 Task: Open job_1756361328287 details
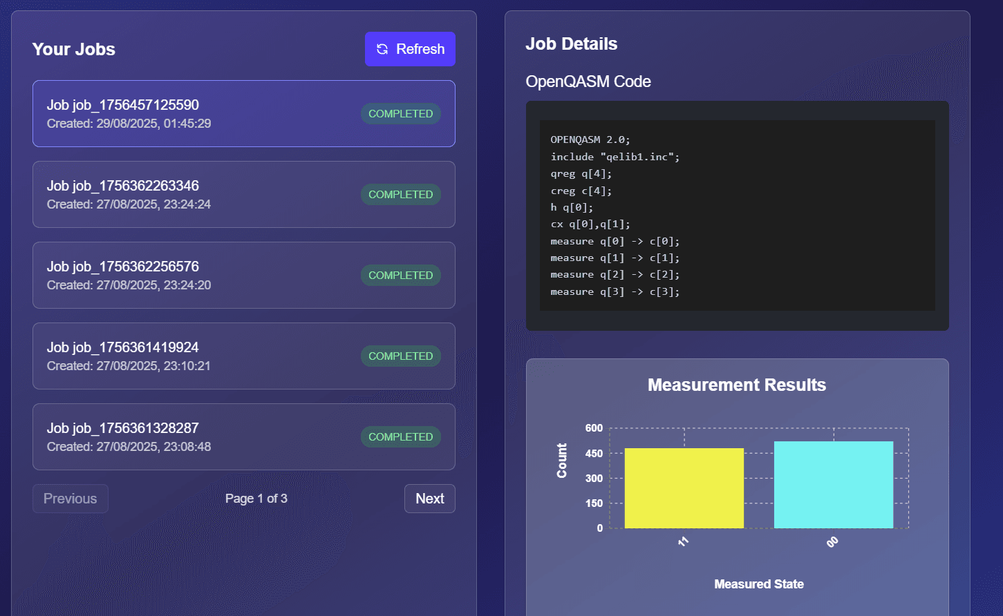pyautogui.click(x=244, y=437)
